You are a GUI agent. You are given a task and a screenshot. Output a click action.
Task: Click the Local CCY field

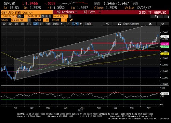pos(61,16)
